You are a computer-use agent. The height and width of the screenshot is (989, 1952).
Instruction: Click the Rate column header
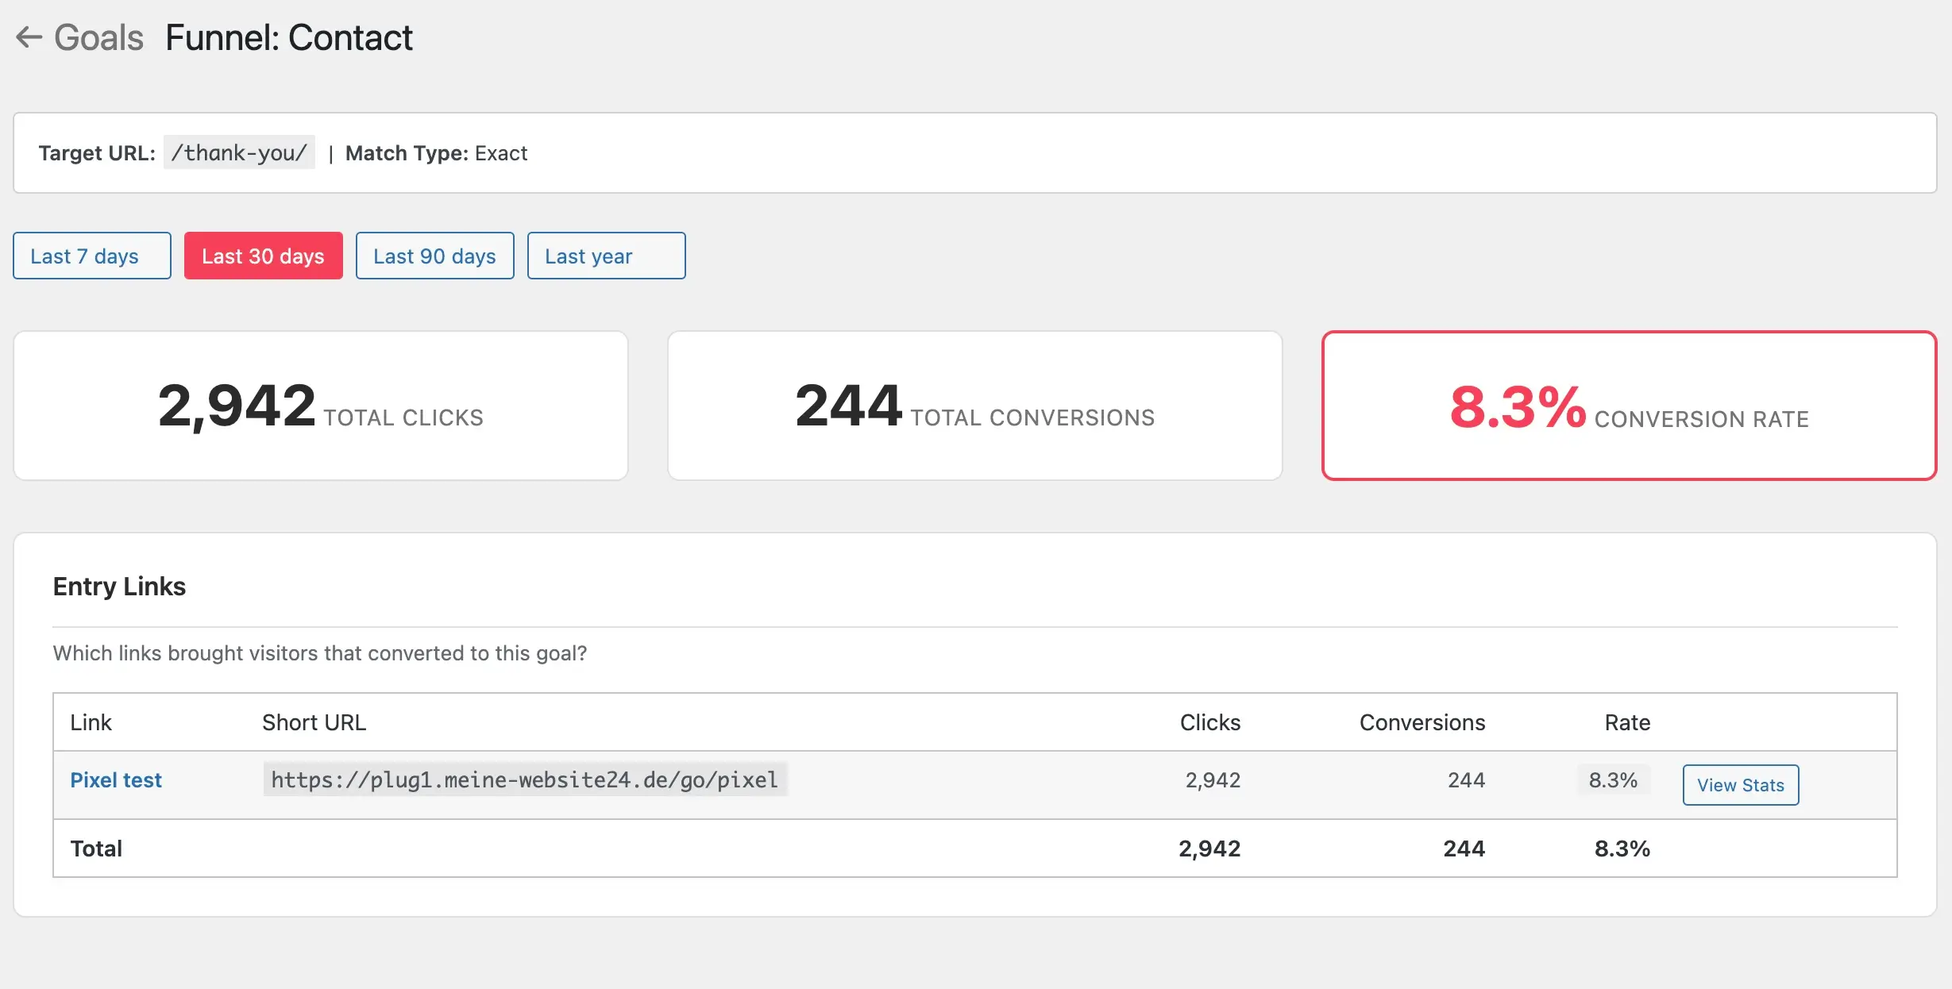(x=1626, y=722)
